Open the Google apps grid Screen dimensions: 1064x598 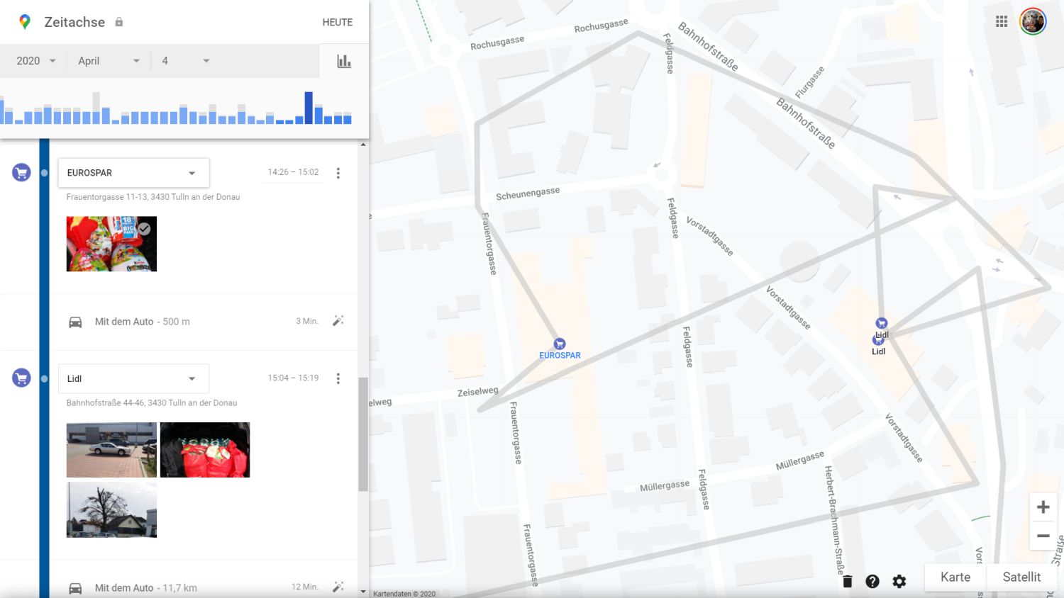coord(1002,22)
